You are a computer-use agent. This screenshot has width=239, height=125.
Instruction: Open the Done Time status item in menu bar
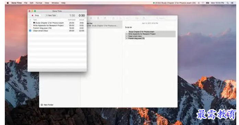coord(175,3)
